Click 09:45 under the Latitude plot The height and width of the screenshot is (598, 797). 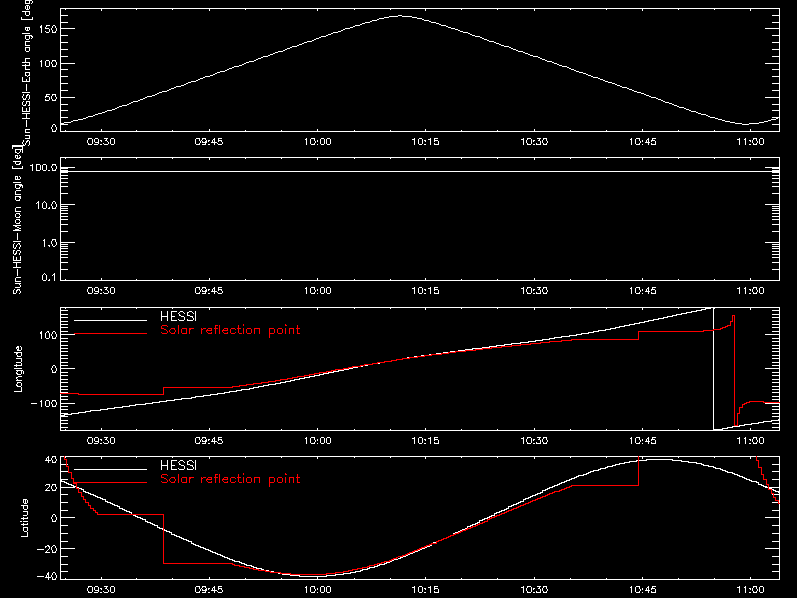[209, 590]
